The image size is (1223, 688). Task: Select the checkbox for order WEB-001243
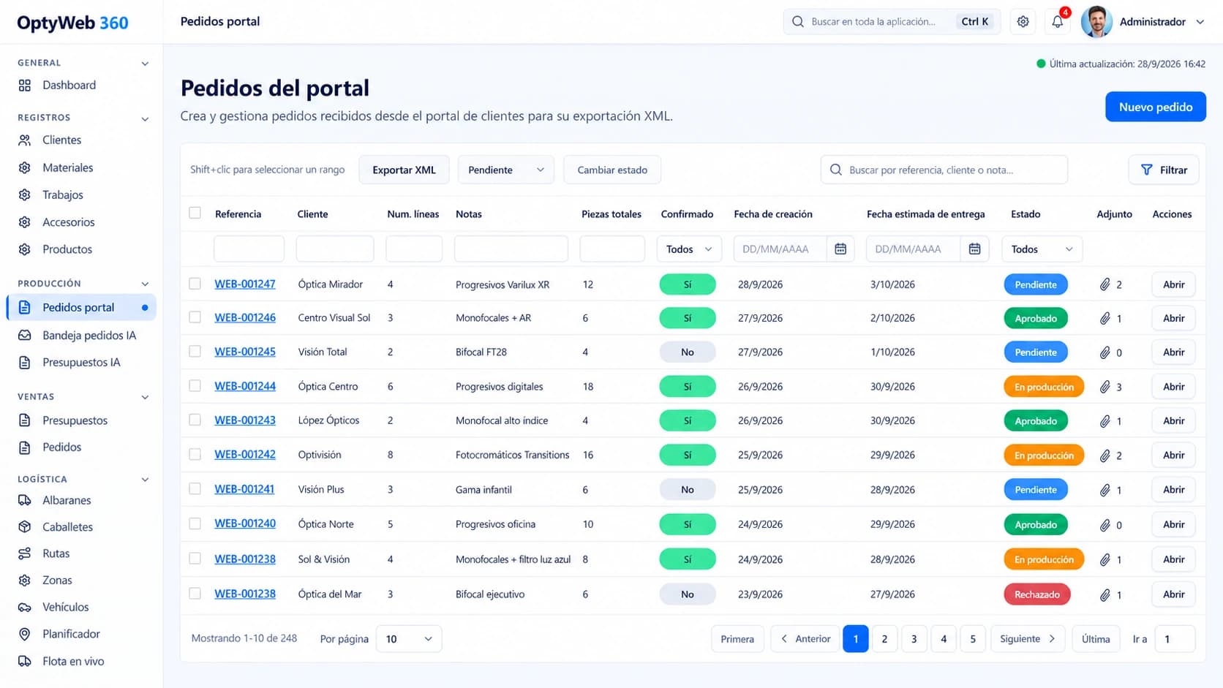coord(195,420)
